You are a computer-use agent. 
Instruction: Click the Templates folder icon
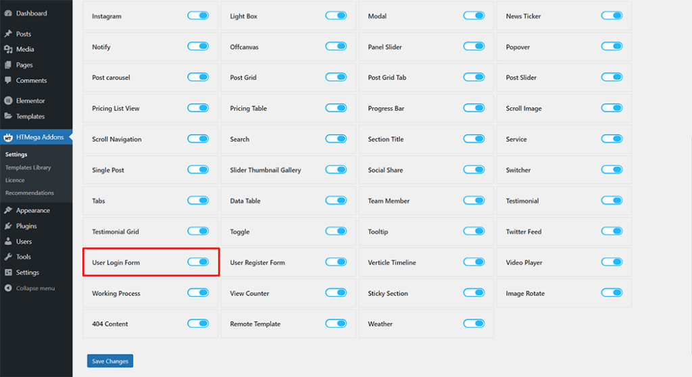(8, 116)
